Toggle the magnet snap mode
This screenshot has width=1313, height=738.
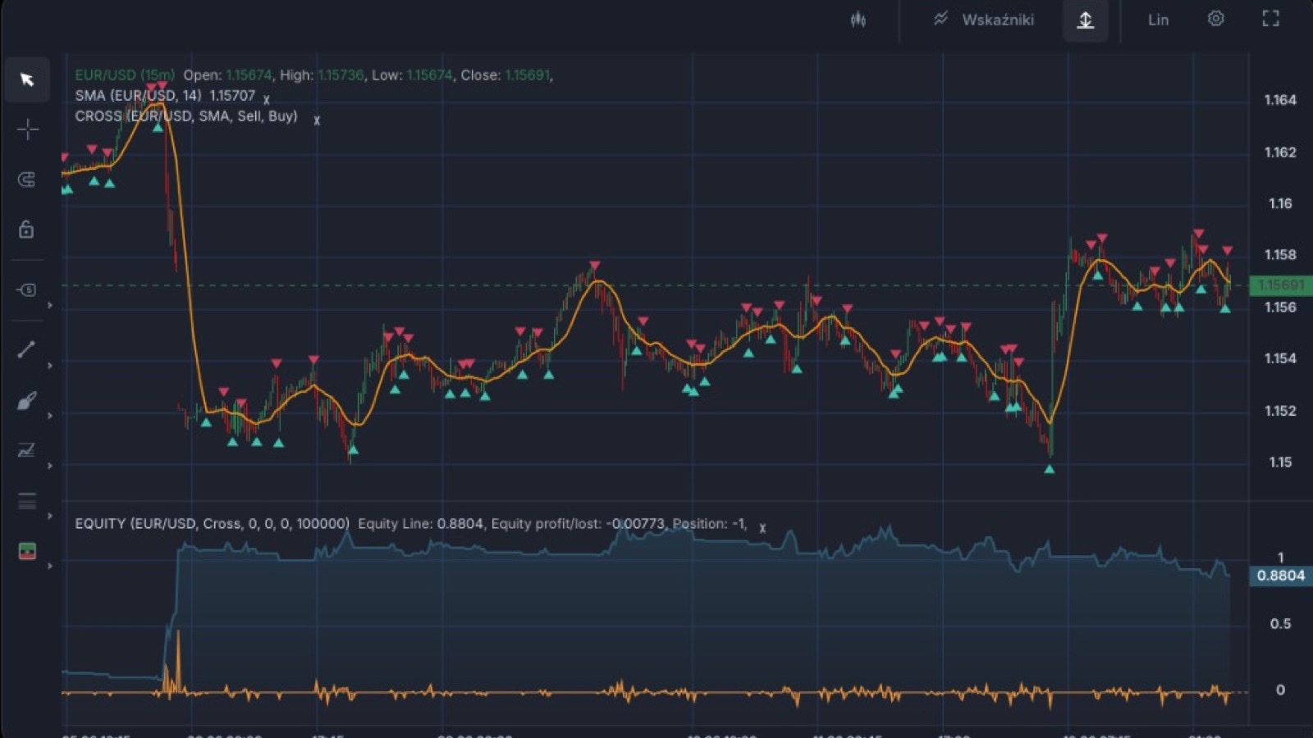27,180
